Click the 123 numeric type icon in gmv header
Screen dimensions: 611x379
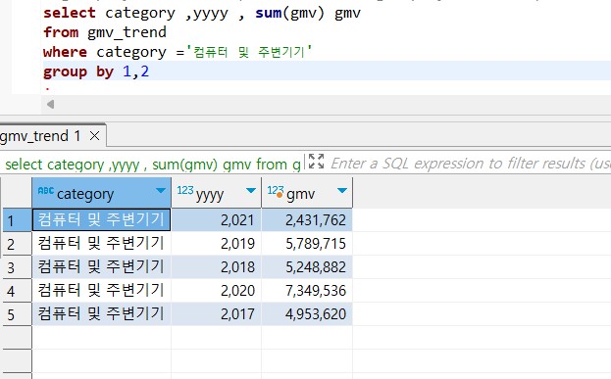pos(276,191)
